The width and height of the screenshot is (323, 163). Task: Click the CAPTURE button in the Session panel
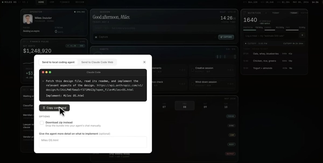[x=226, y=37]
